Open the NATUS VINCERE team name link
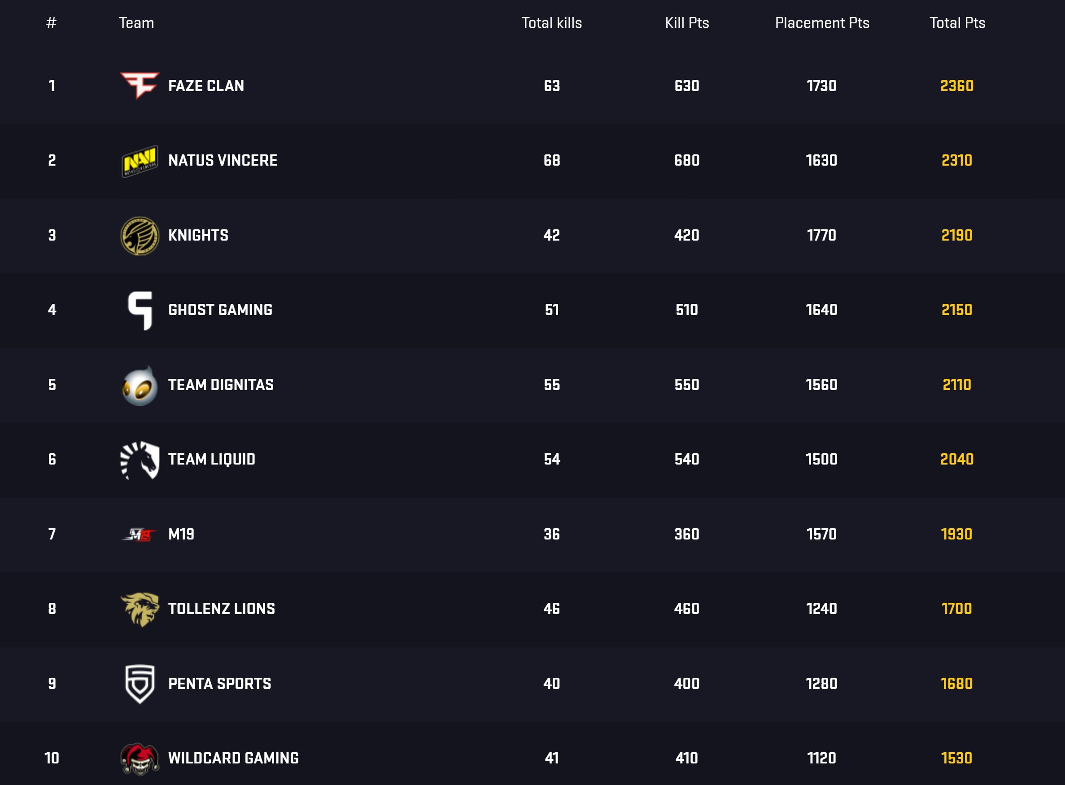The width and height of the screenshot is (1065, 785). [223, 161]
